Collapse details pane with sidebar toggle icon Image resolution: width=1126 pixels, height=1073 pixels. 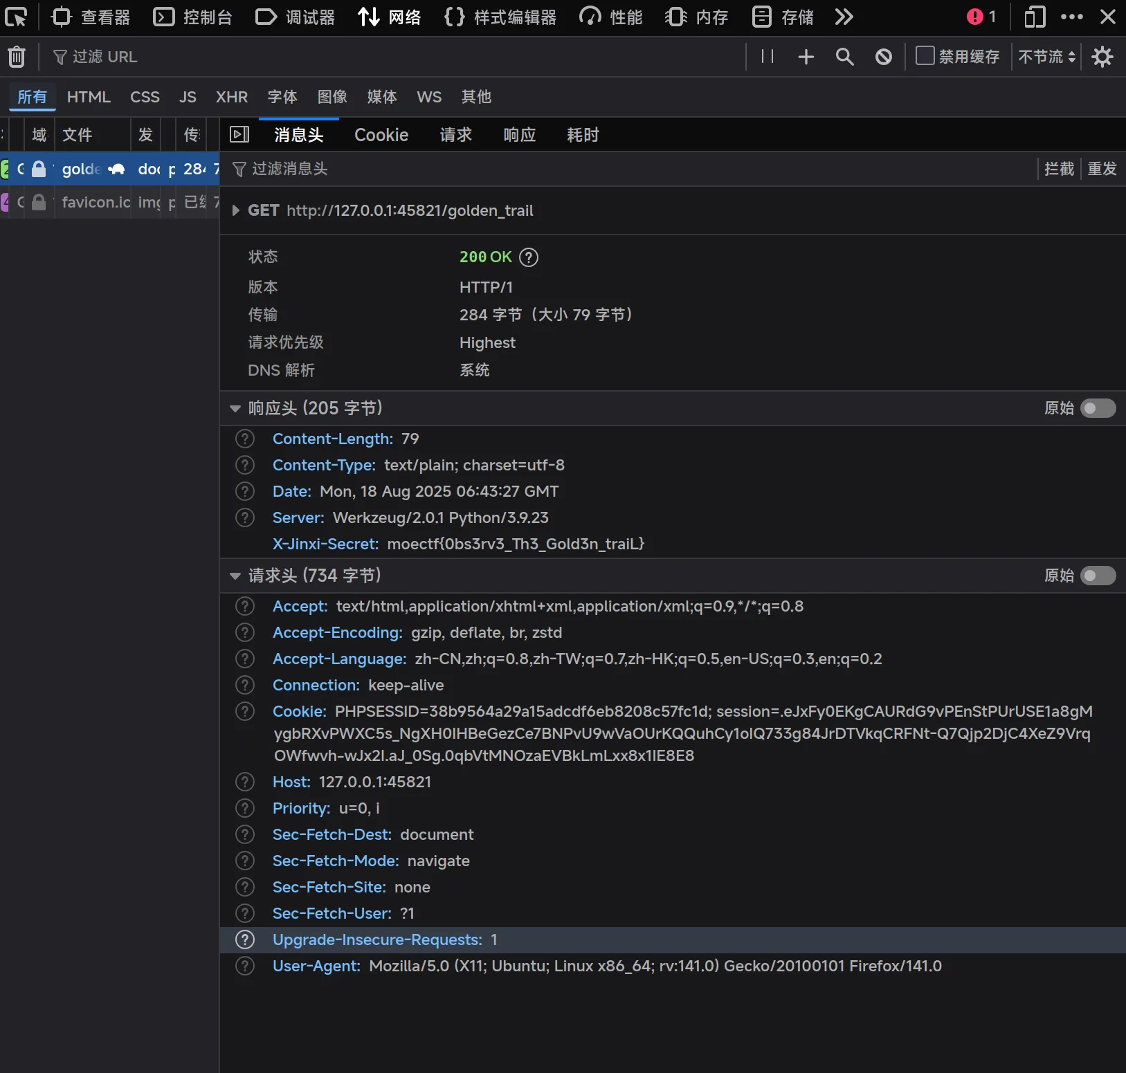[x=239, y=134]
